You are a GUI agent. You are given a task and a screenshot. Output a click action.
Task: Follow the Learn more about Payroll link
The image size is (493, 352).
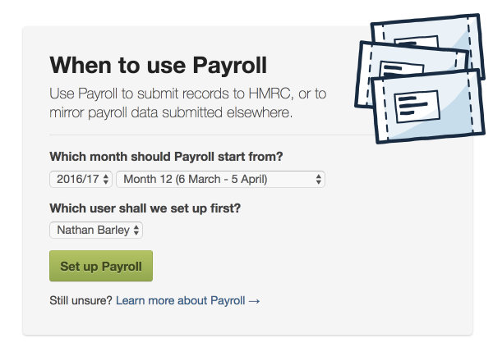180,301
